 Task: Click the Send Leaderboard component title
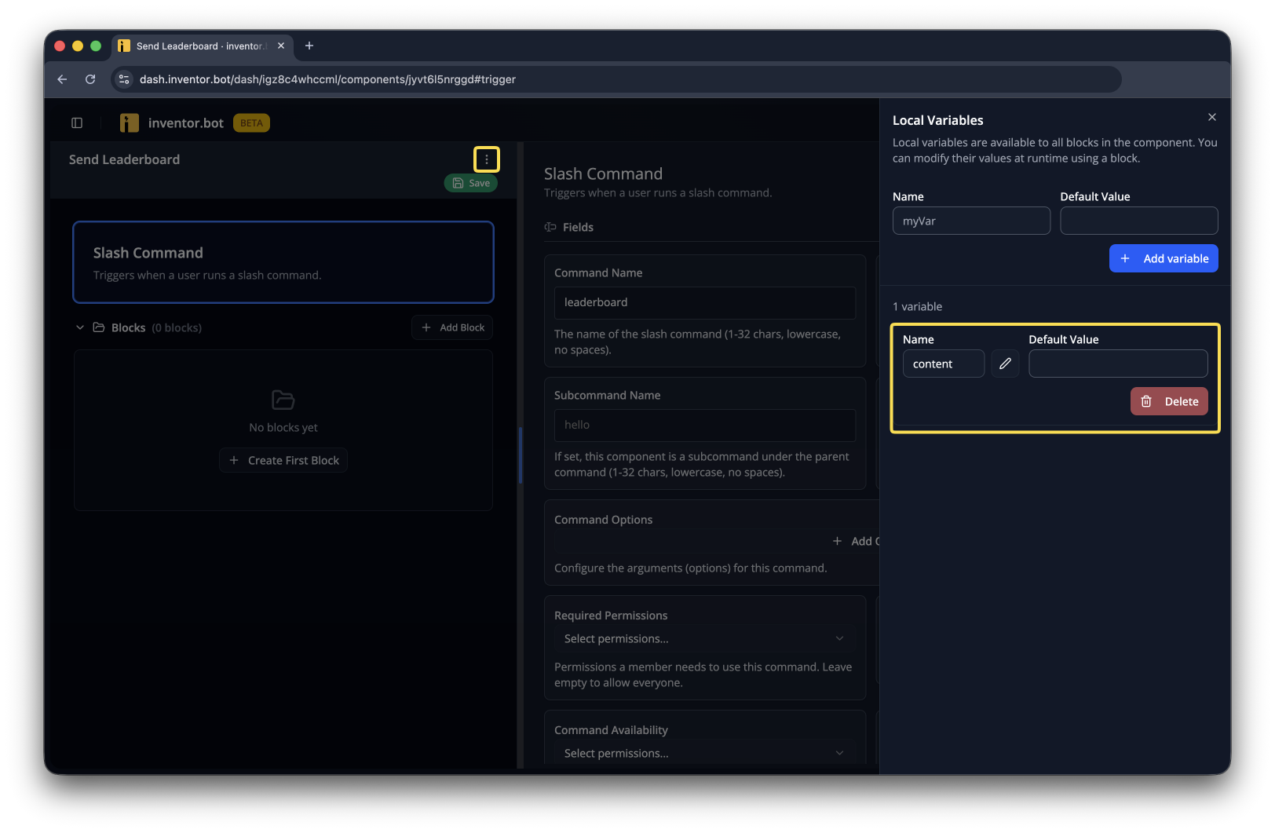[124, 159]
